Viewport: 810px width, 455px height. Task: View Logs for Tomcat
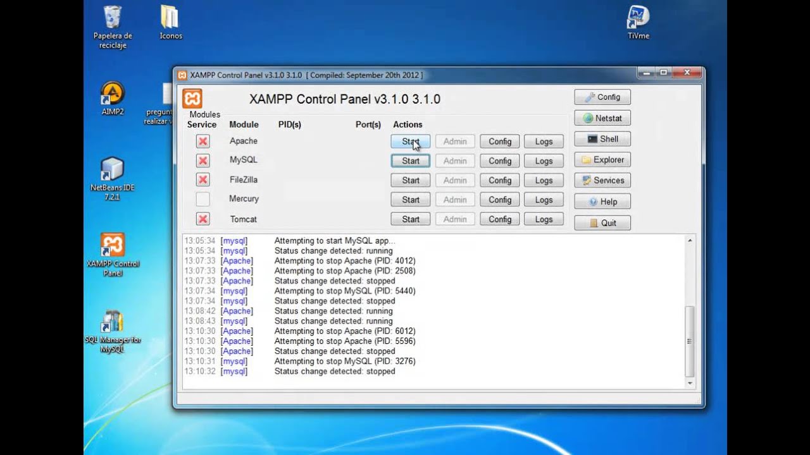[544, 219]
